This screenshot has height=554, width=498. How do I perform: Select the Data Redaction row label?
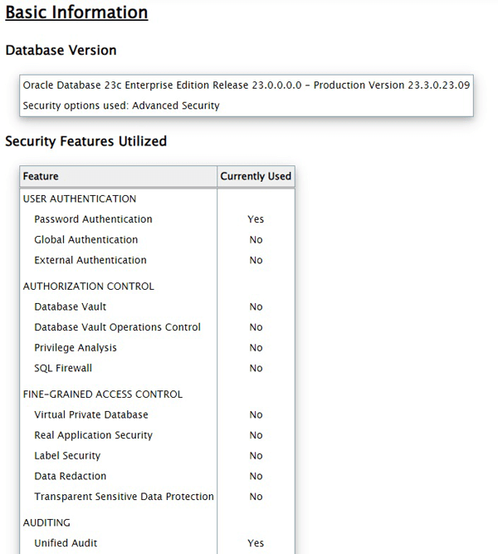tap(71, 476)
